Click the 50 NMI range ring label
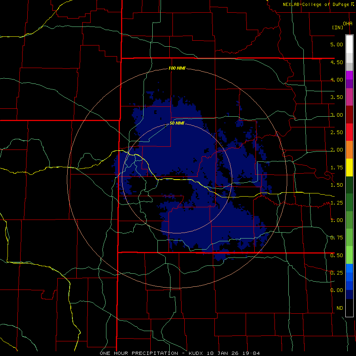Image resolution: width=356 pixels, height=356 pixels. pos(177,123)
